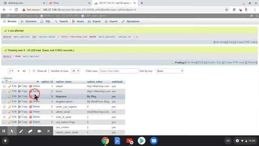
Task: Sort by option_name column header
Action: click(64, 82)
